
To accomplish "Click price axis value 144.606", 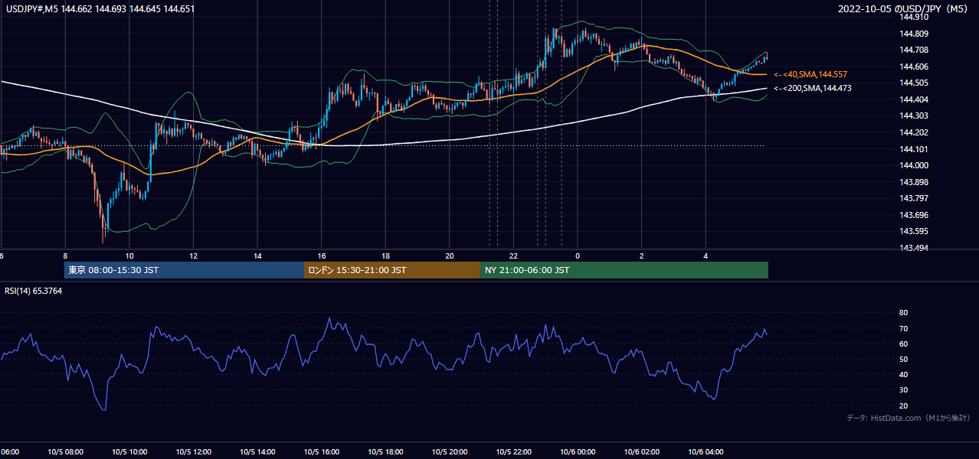I will (913, 67).
